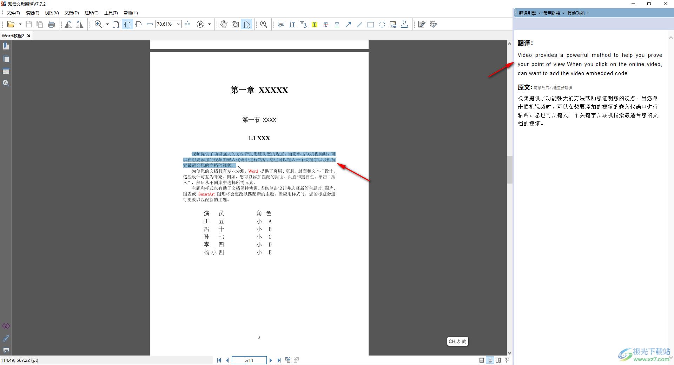Activate the stamp tool
Screen dimensions: 674x365
point(404,24)
